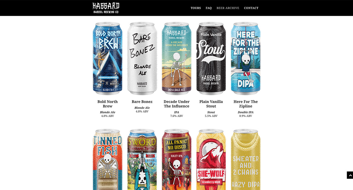Select the Bare Bonez can image
This screenshot has height=190, width=353.
(142, 58)
